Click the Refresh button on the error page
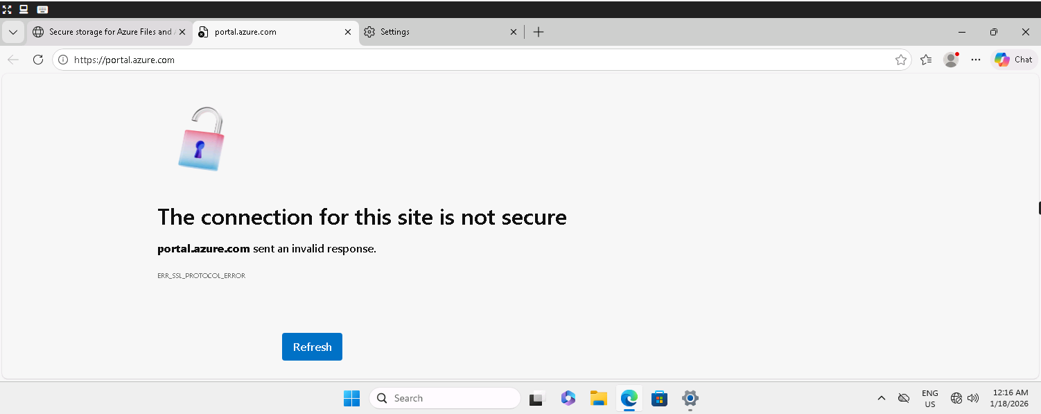Viewport: 1041px width, 414px height. (312, 347)
